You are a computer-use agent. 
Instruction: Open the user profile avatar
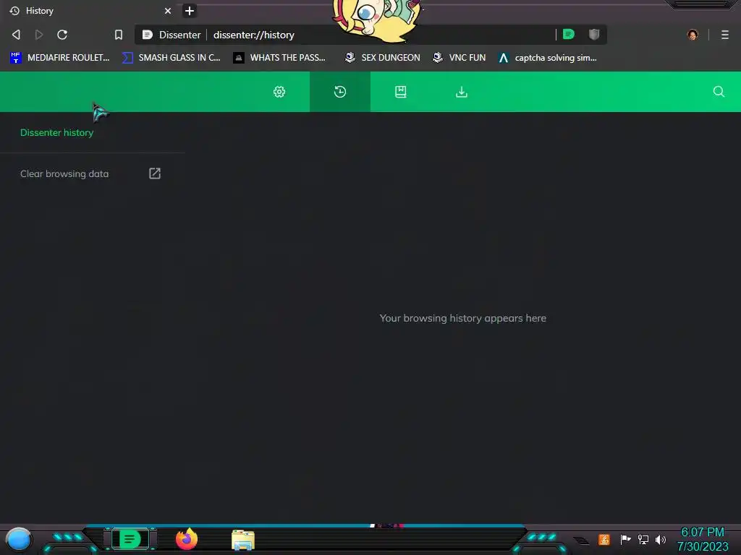pos(693,35)
